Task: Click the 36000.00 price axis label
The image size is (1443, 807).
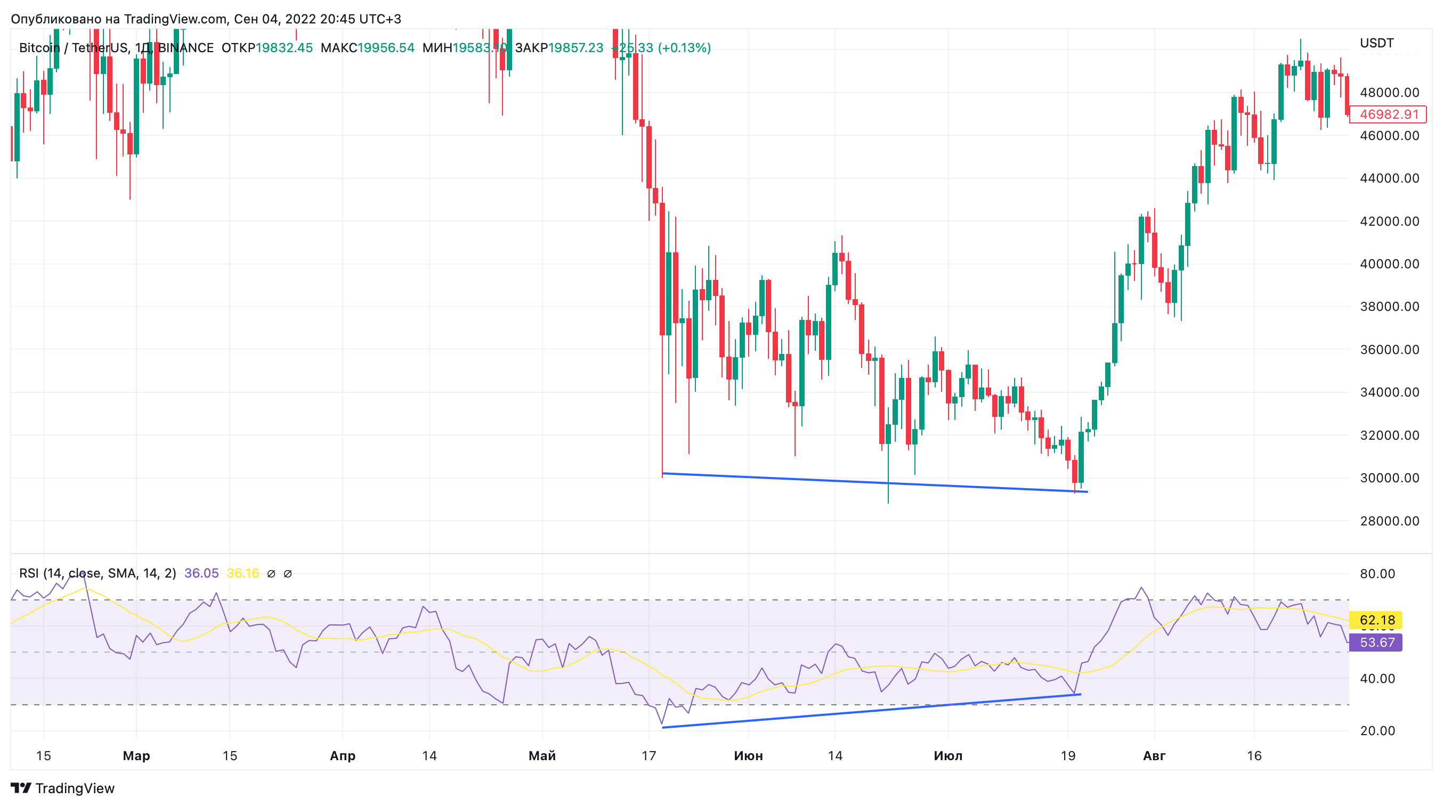Action: [x=1389, y=349]
